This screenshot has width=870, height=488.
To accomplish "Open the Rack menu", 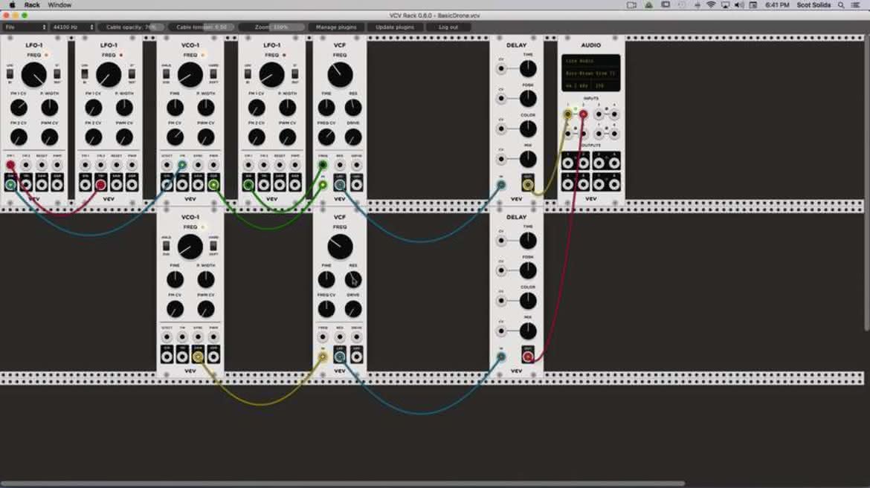I will tap(32, 5).
